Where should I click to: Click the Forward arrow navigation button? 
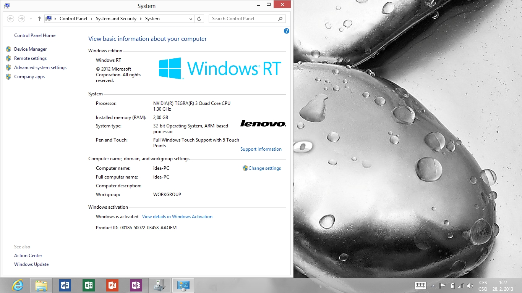(x=21, y=18)
